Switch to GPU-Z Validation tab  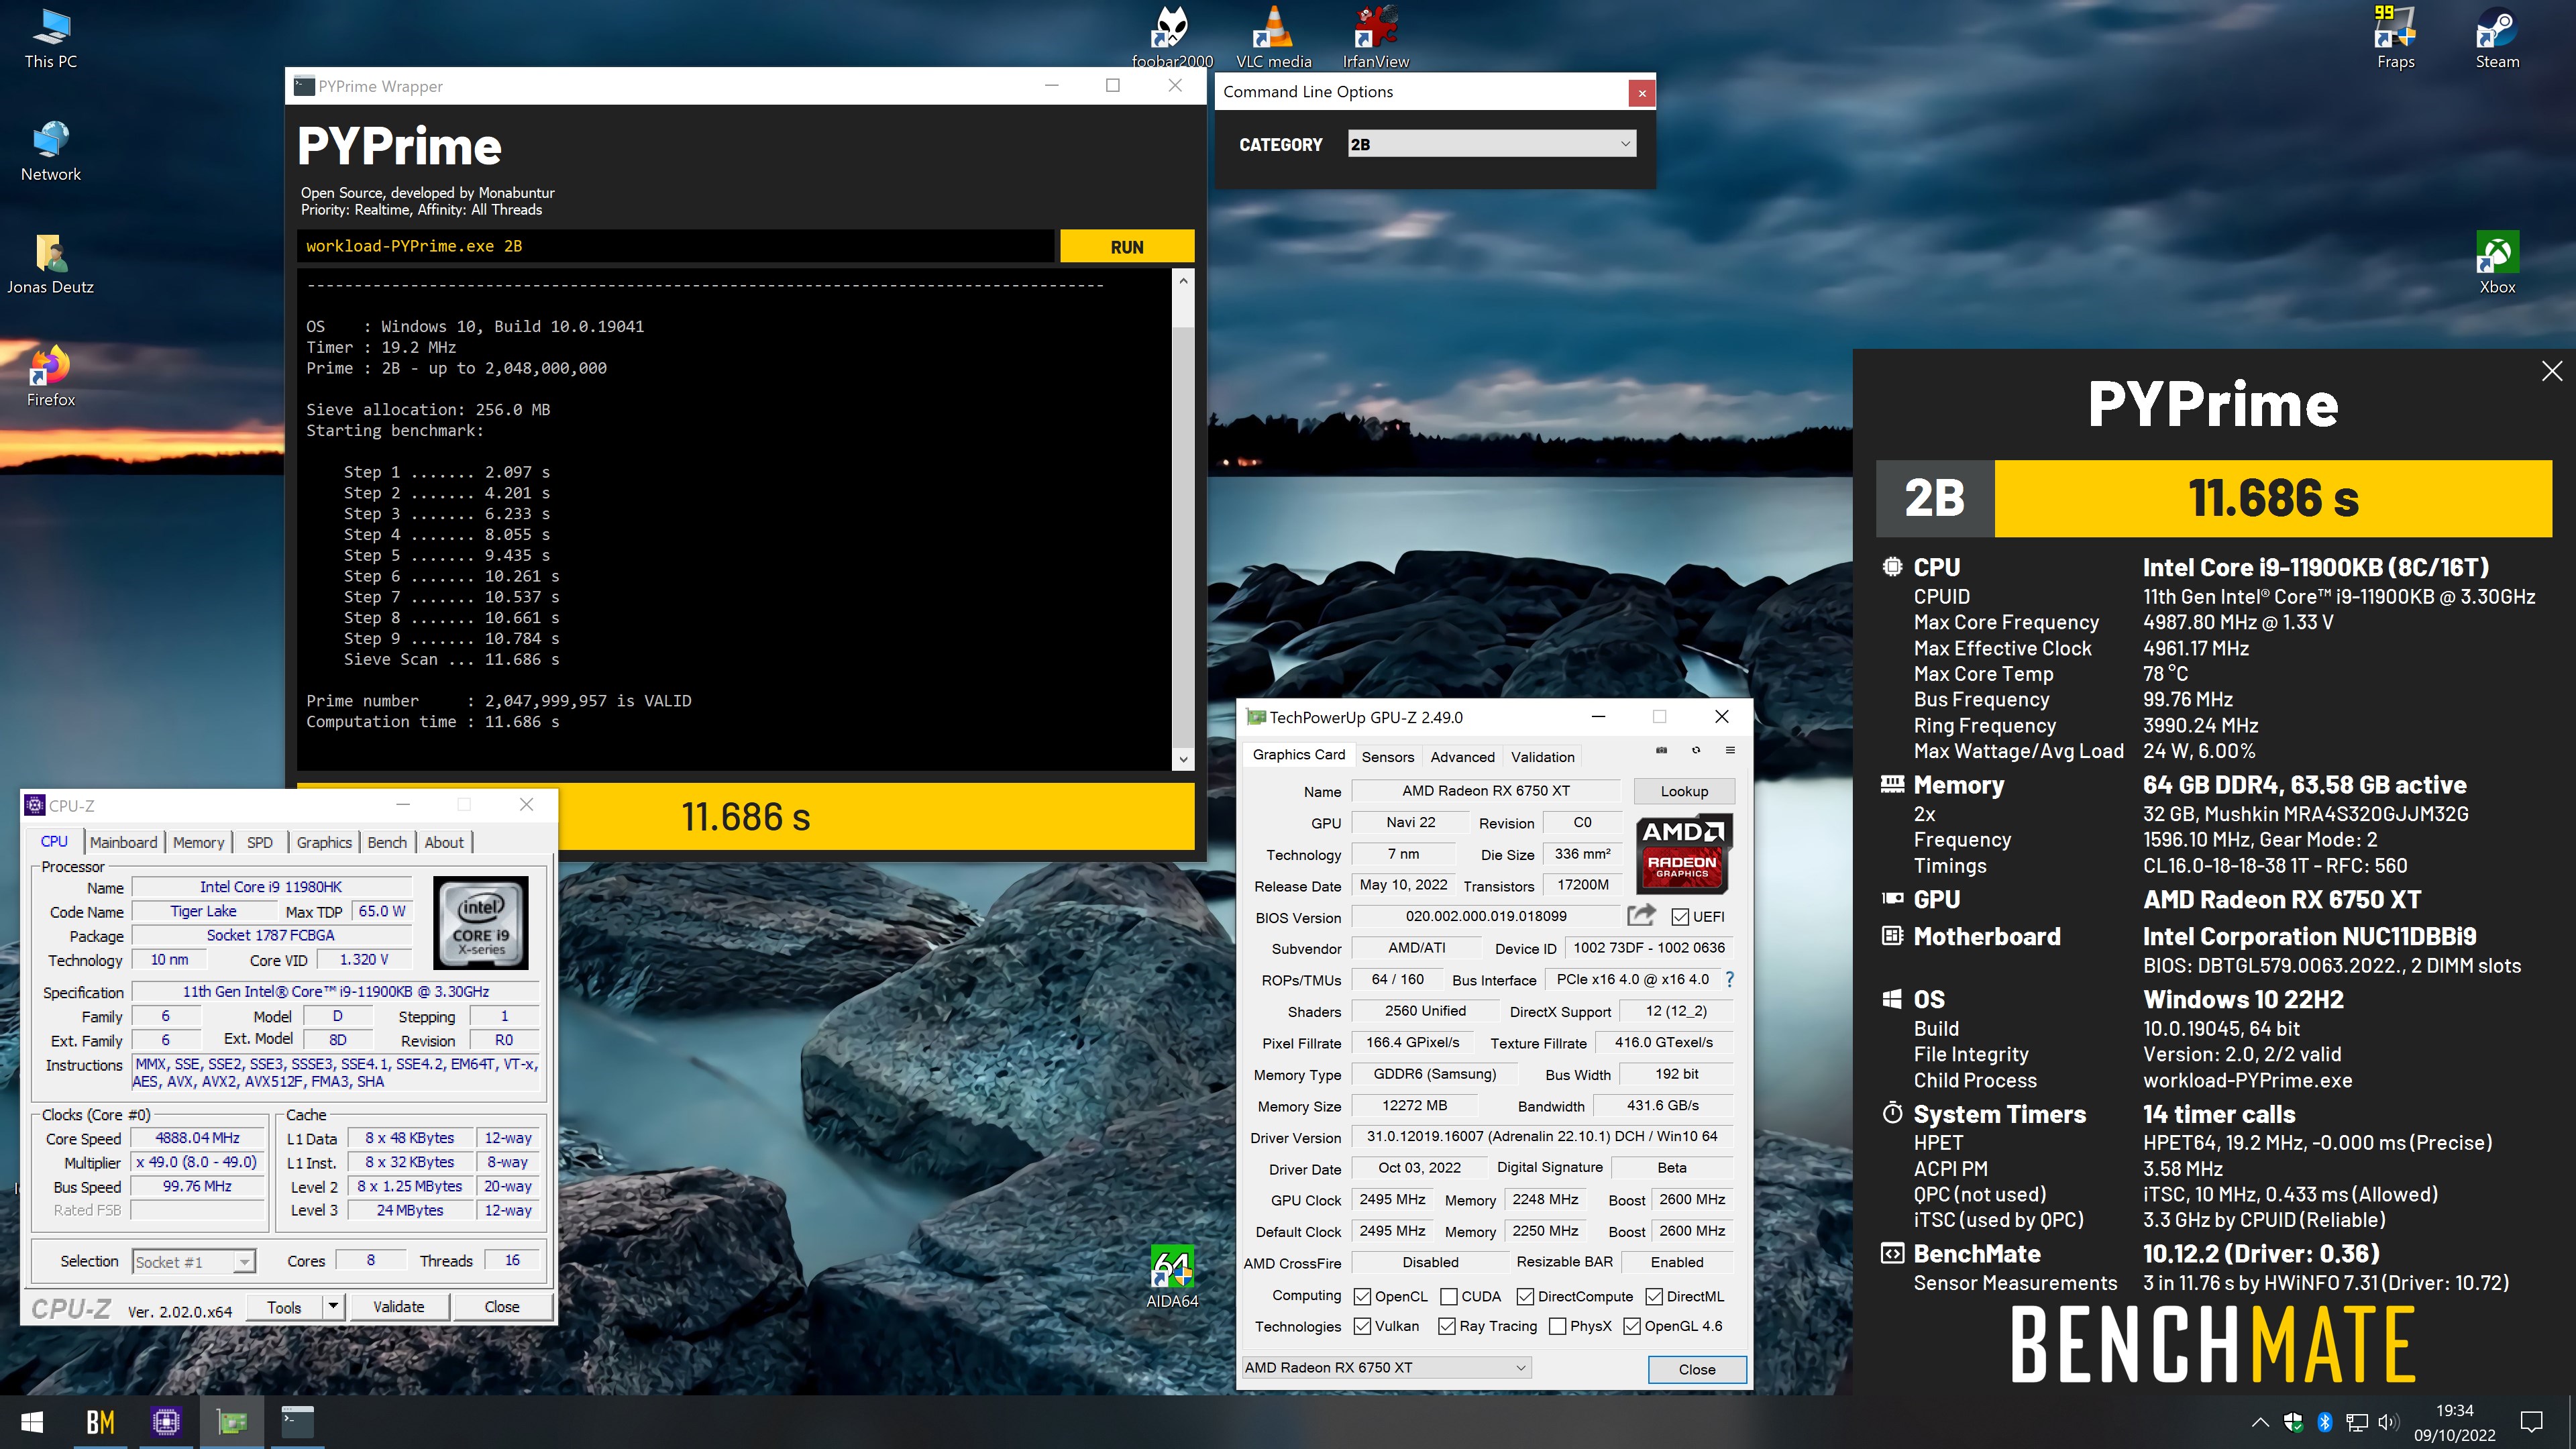[1542, 757]
